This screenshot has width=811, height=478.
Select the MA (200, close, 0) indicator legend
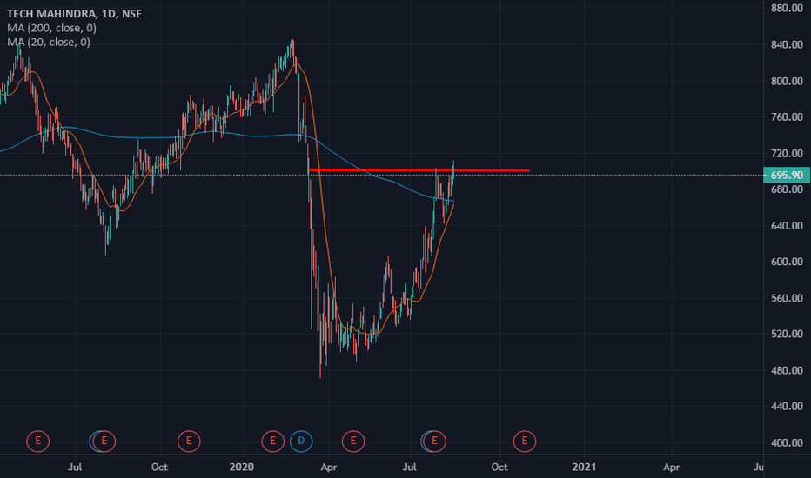pyautogui.click(x=51, y=28)
